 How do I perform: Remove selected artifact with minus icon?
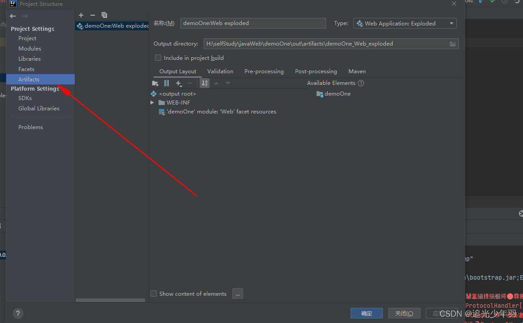(x=93, y=15)
